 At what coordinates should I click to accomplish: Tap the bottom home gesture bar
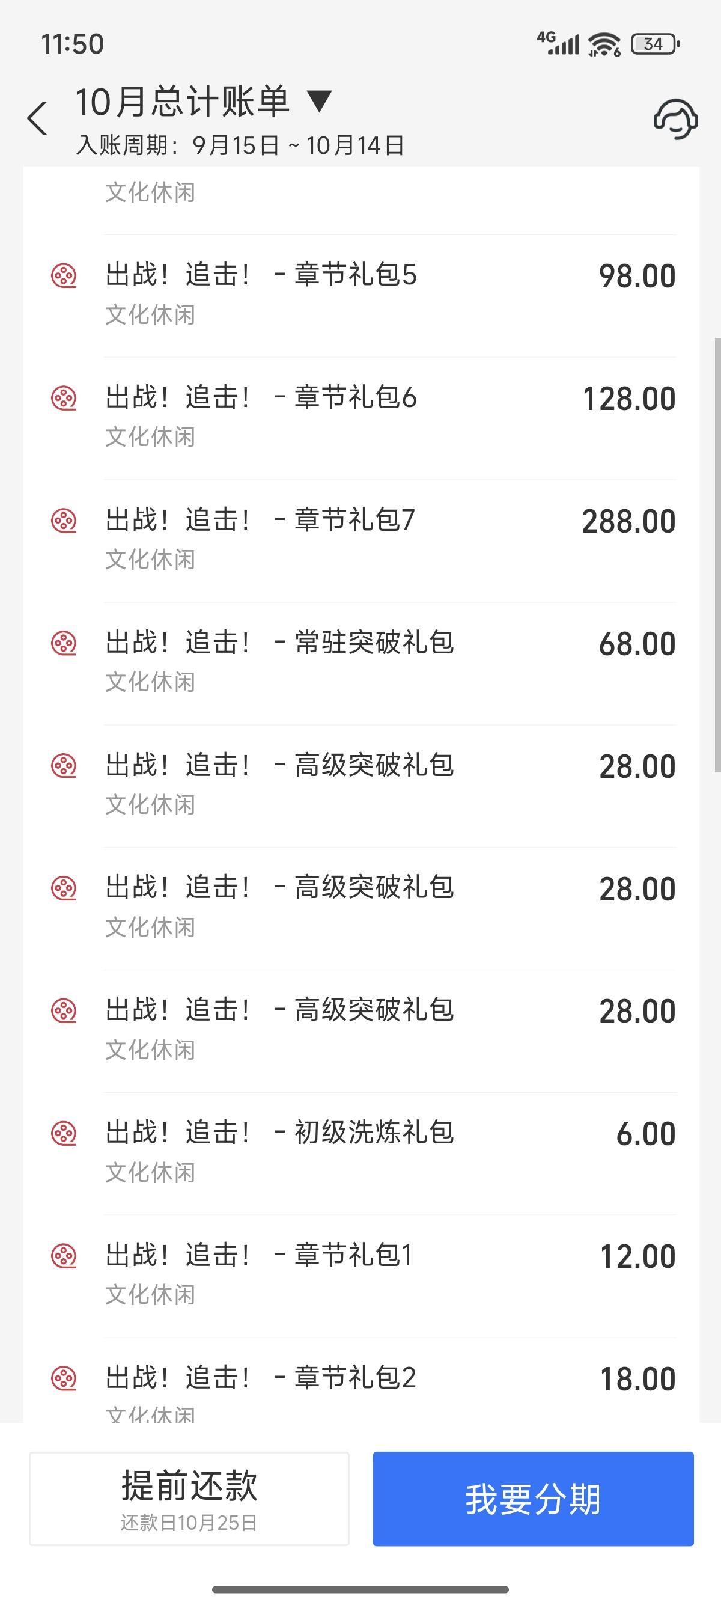360,1589
